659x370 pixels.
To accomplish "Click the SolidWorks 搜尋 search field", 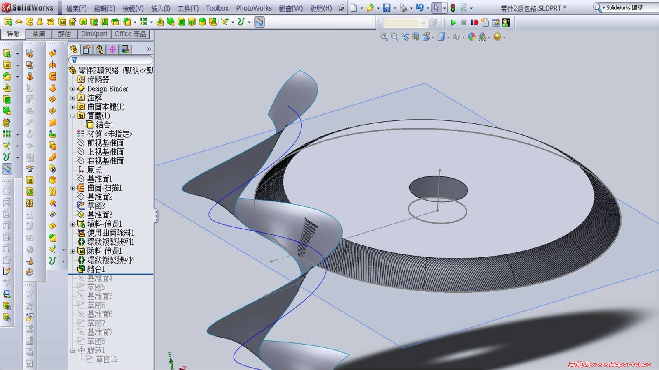I will coord(629,8).
